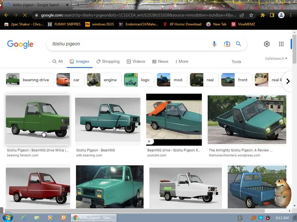This screenshot has width=297, height=222.
Task: Open the white Pigeon truck image
Action: (186, 187)
